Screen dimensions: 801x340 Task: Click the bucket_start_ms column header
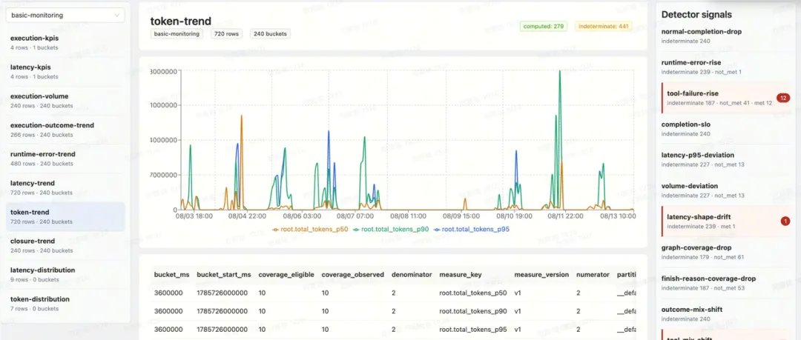pyautogui.click(x=224, y=275)
